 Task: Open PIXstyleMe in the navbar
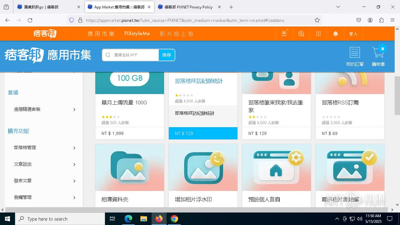click(137, 33)
